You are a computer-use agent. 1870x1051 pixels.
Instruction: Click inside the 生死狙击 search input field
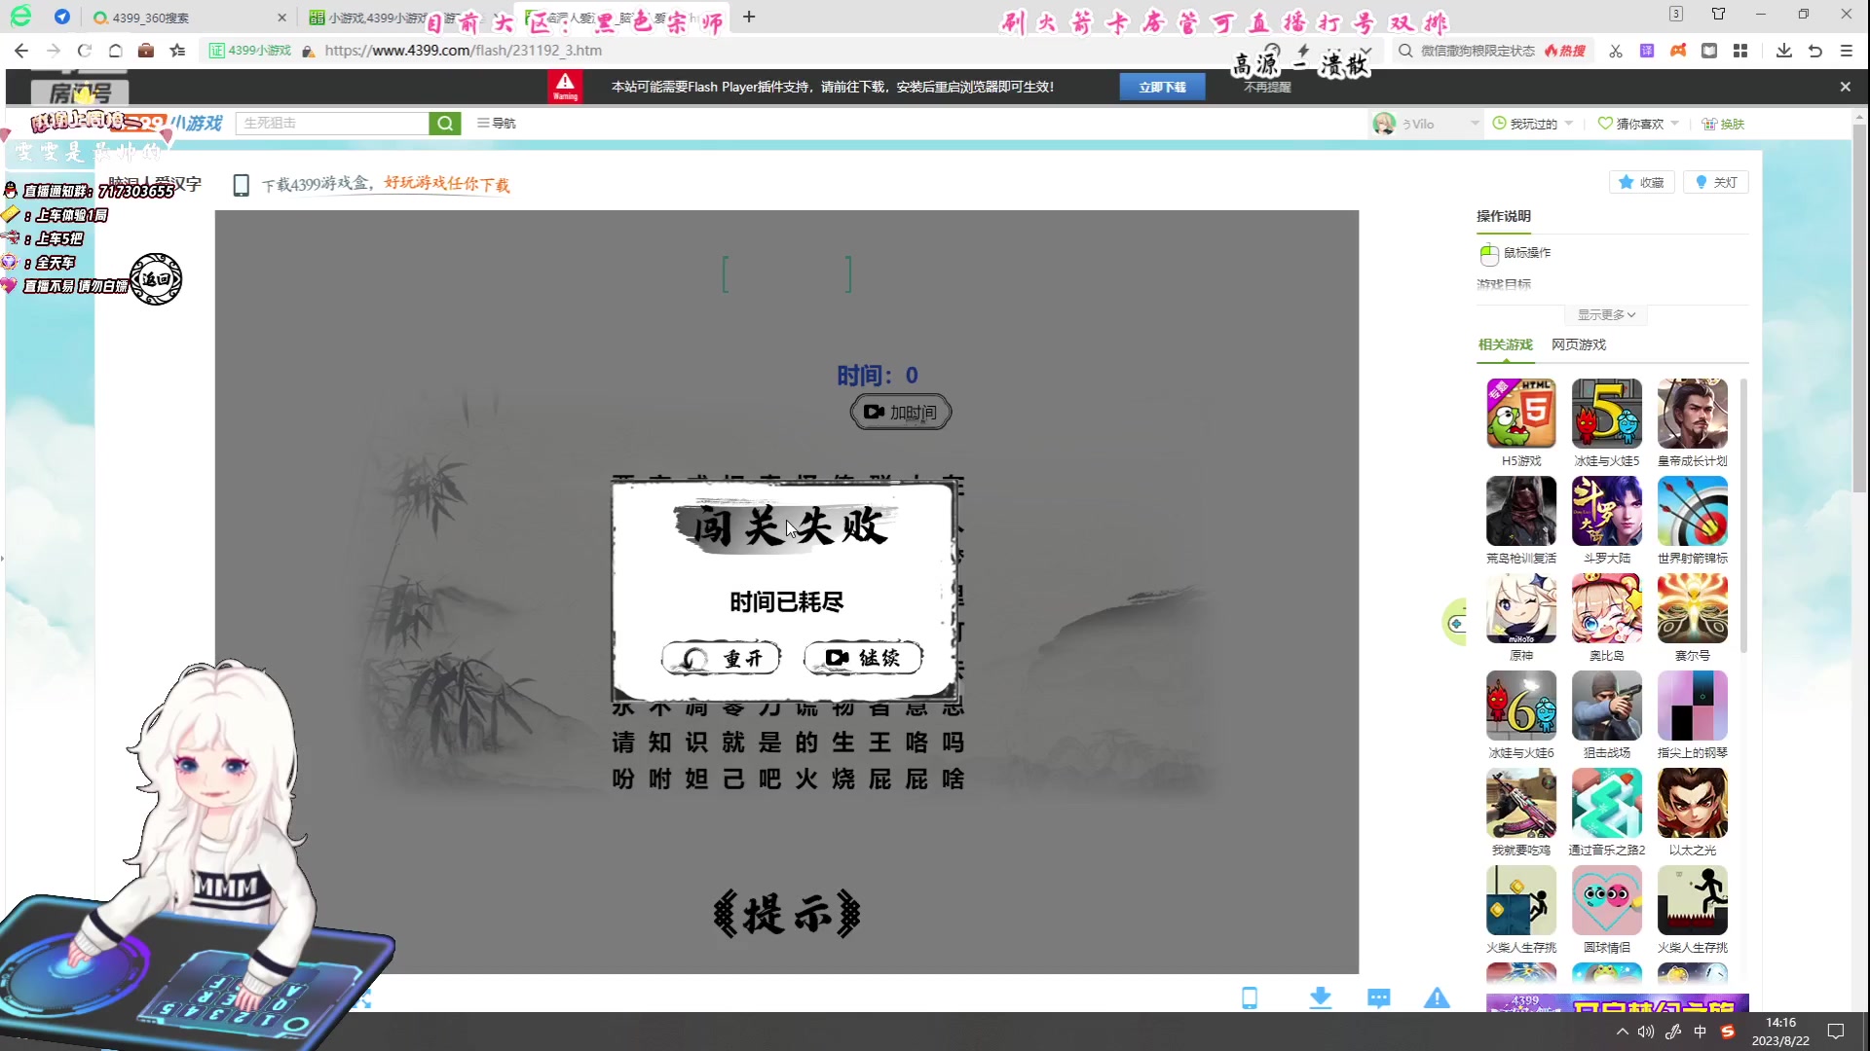pyautogui.click(x=331, y=124)
